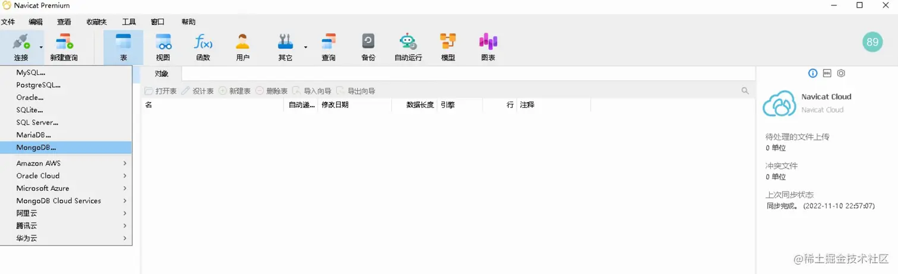Viewport: 898px width, 274px height.
Task: Show the DDL panel icon
Action: [x=827, y=74]
